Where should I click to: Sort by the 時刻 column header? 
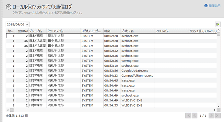pyautogui.click(x=112, y=31)
